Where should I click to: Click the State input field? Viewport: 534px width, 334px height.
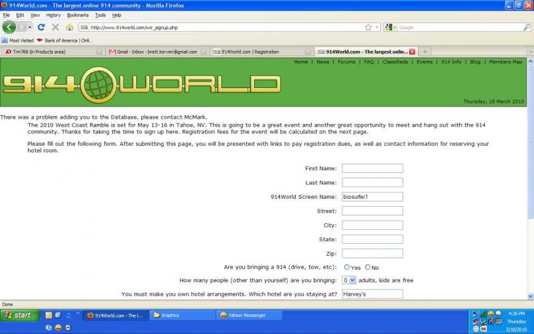pos(372,239)
